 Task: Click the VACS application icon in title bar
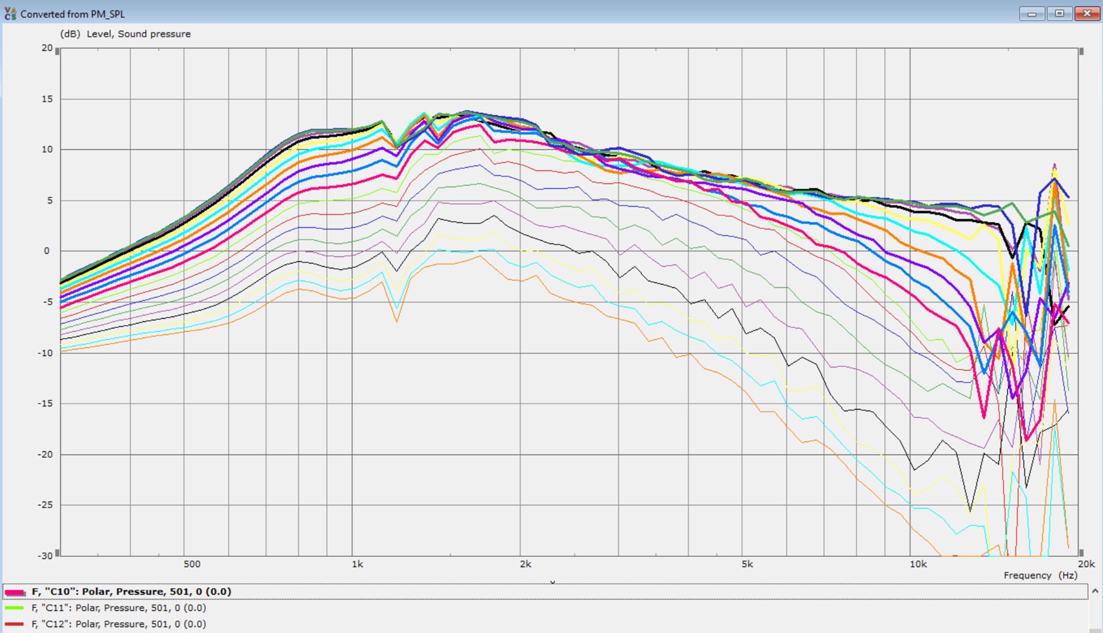pyautogui.click(x=11, y=13)
